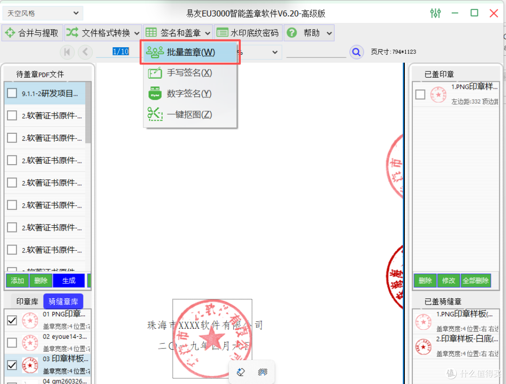Select 批量盖章(W) menu entry
The image size is (506, 384).
click(190, 52)
